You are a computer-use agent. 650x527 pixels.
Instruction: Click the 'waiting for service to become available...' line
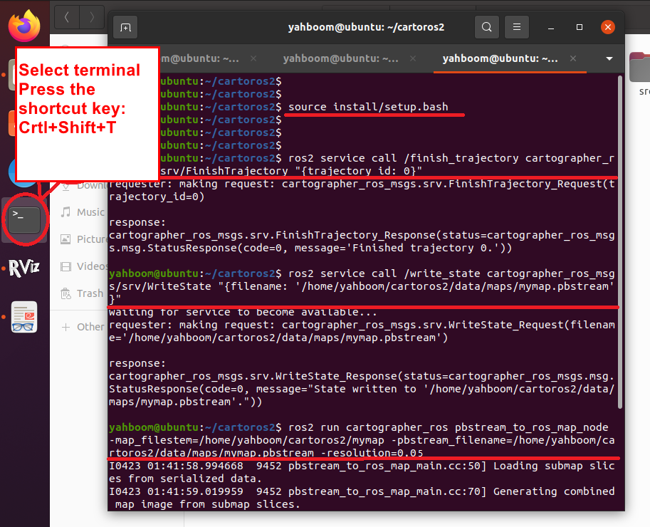tap(243, 312)
